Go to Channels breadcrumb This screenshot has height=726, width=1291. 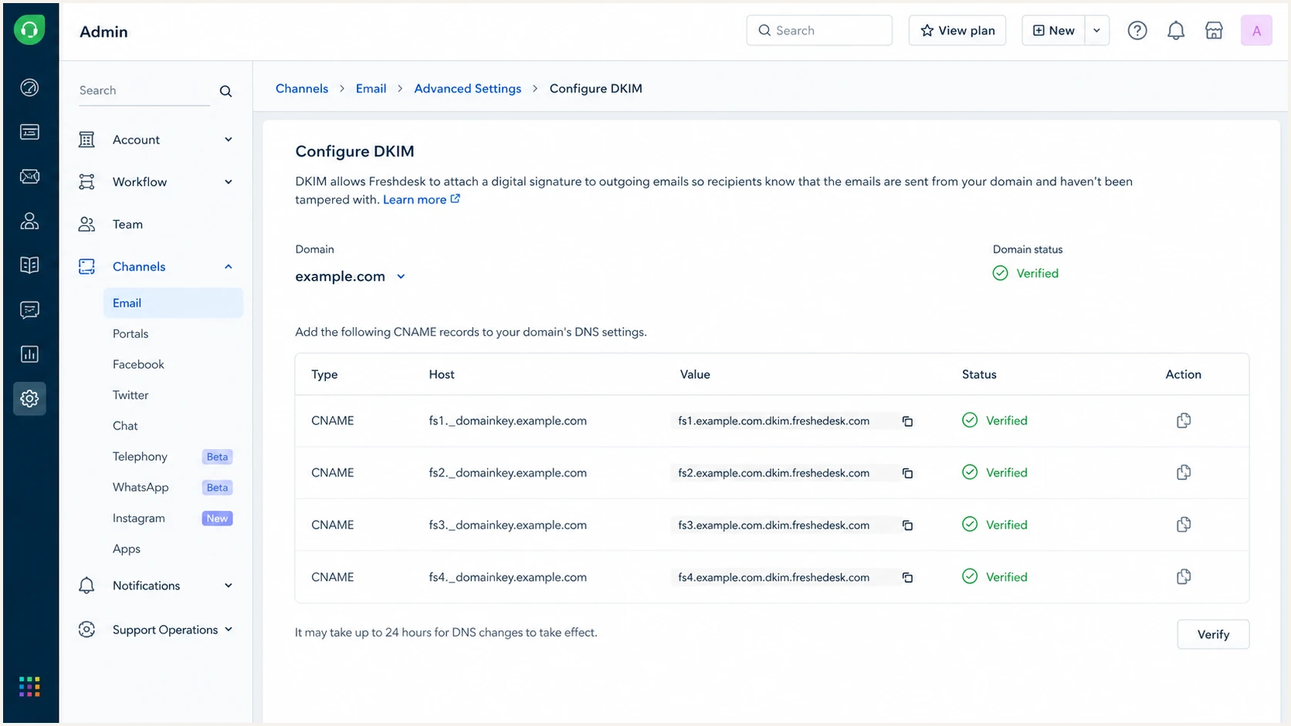pyautogui.click(x=302, y=89)
